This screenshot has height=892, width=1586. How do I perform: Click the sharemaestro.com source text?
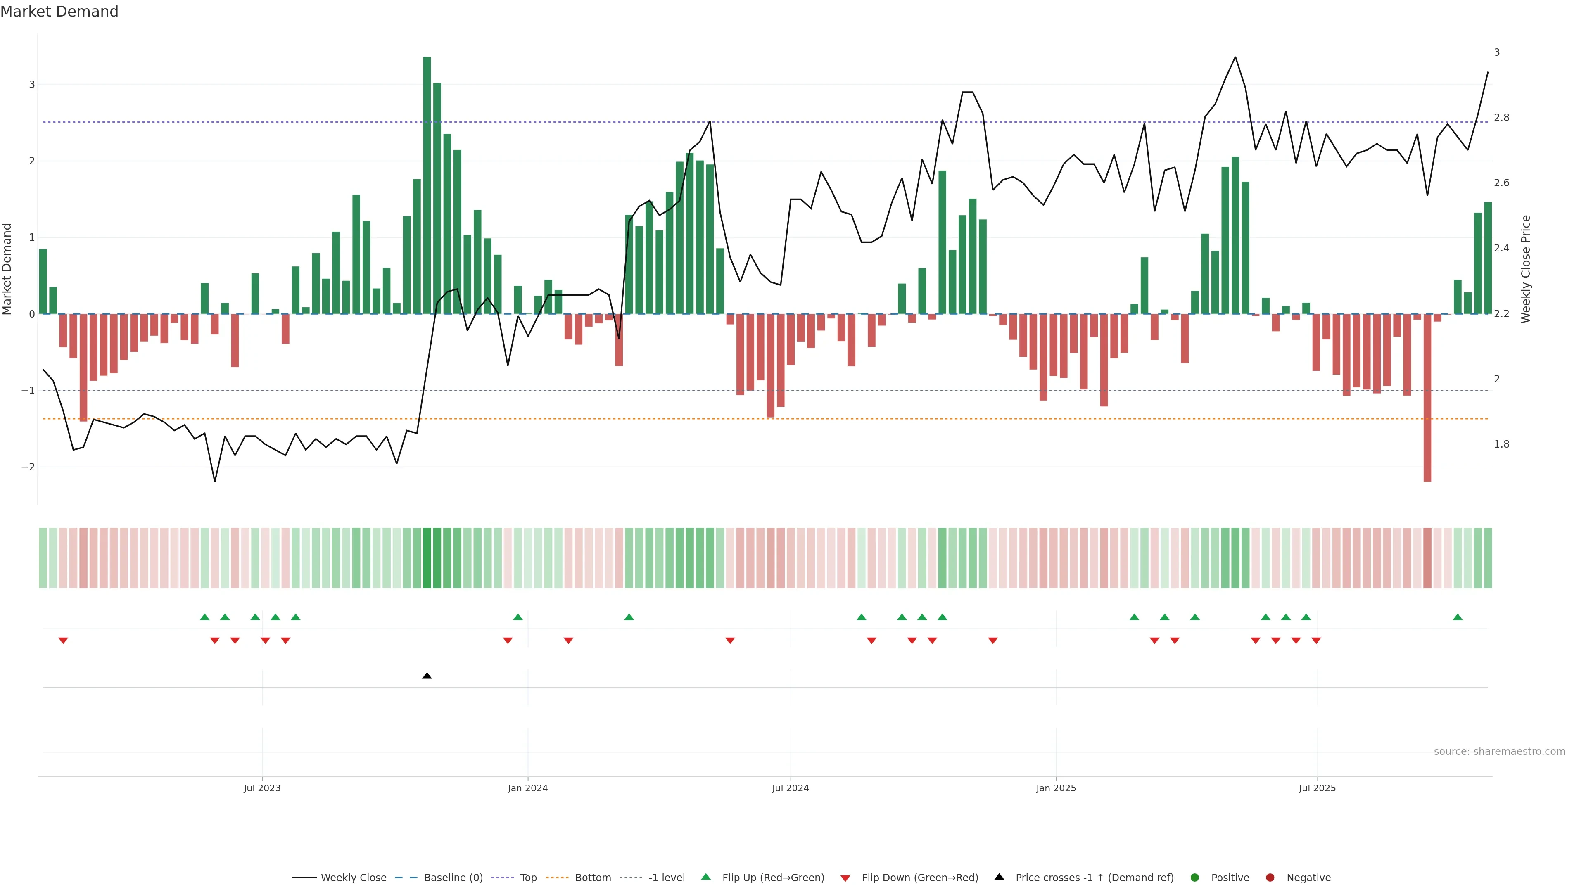[x=1499, y=752]
